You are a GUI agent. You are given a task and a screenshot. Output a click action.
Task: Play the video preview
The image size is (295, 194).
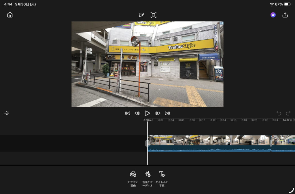147,113
